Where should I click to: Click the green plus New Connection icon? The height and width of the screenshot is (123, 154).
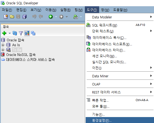pos(4,33)
